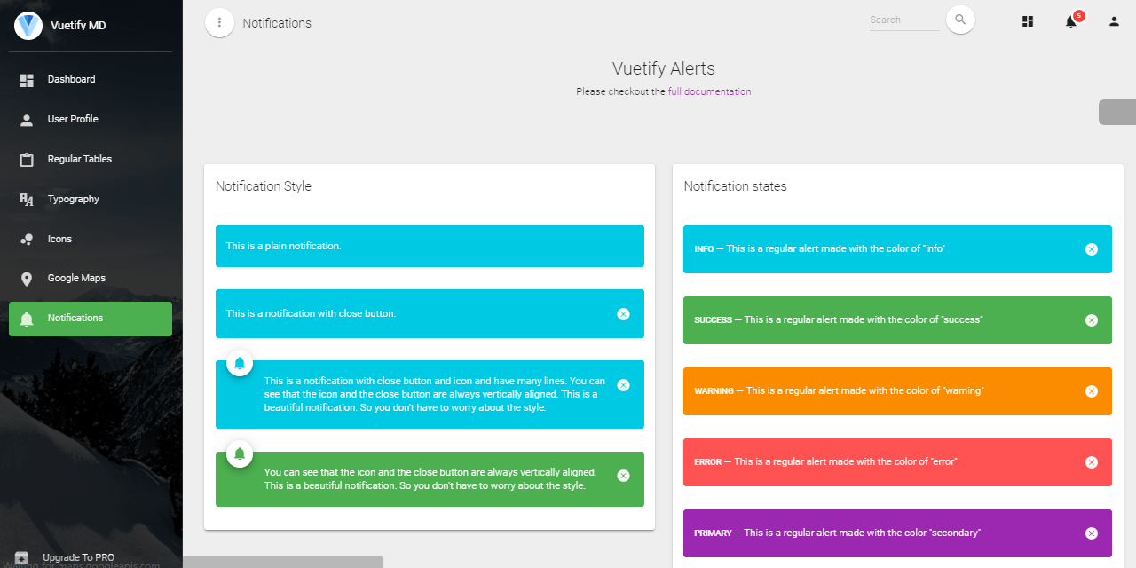The image size is (1136, 568).
Task: Click the Notification states card heading
Action: click(x=735, y=186)
